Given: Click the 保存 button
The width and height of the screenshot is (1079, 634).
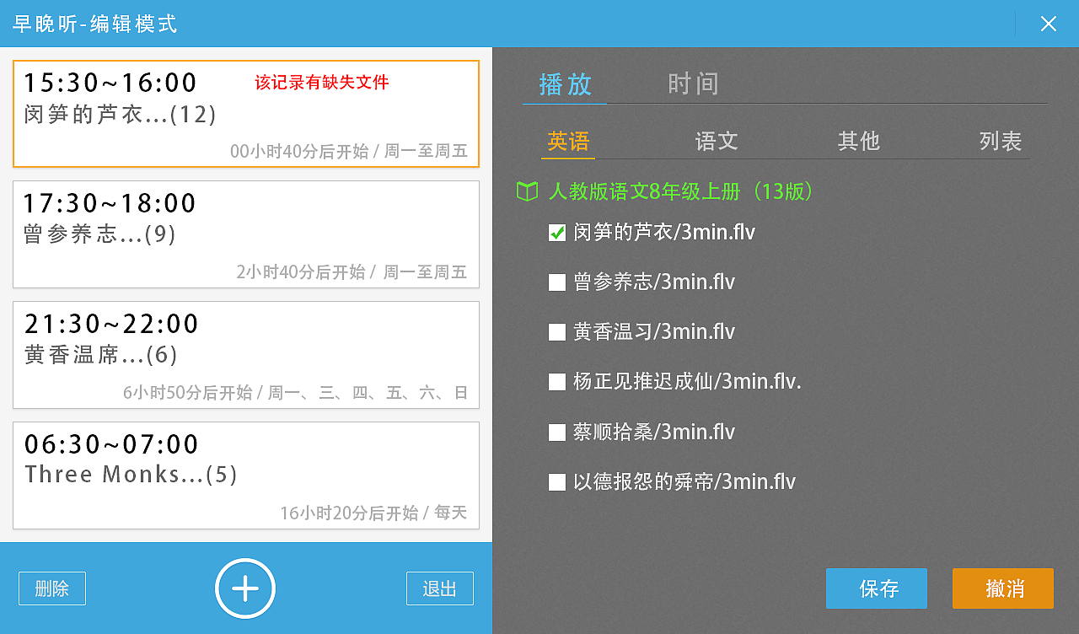Looking at the screenshot, I should [877, 588].
